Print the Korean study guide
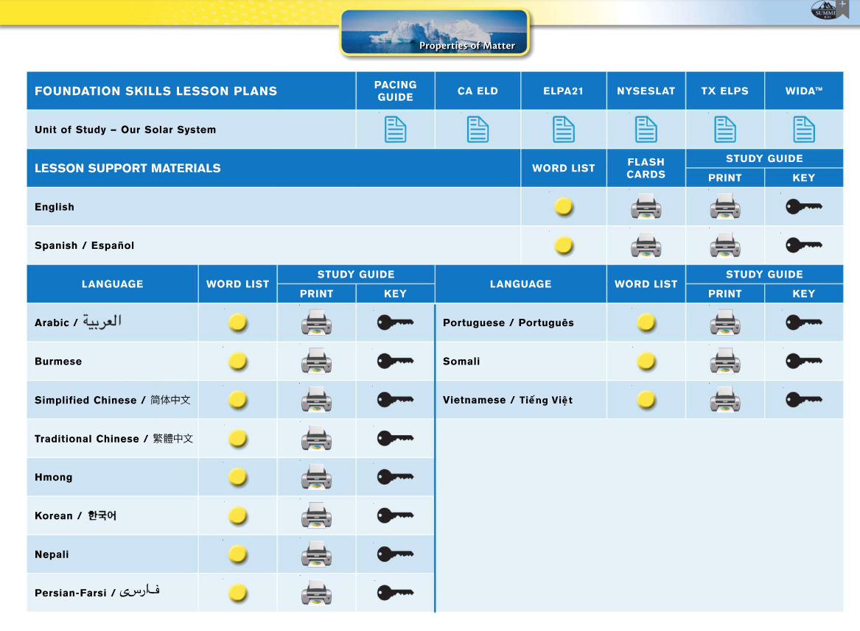Viewport: 860px width, 631px height. pos(316,515)
